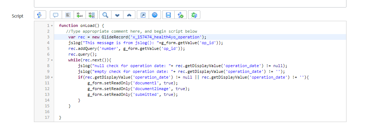Click line number 3 in the gutter
Viewport: 366px width, 131px height.
coord(48,37)
